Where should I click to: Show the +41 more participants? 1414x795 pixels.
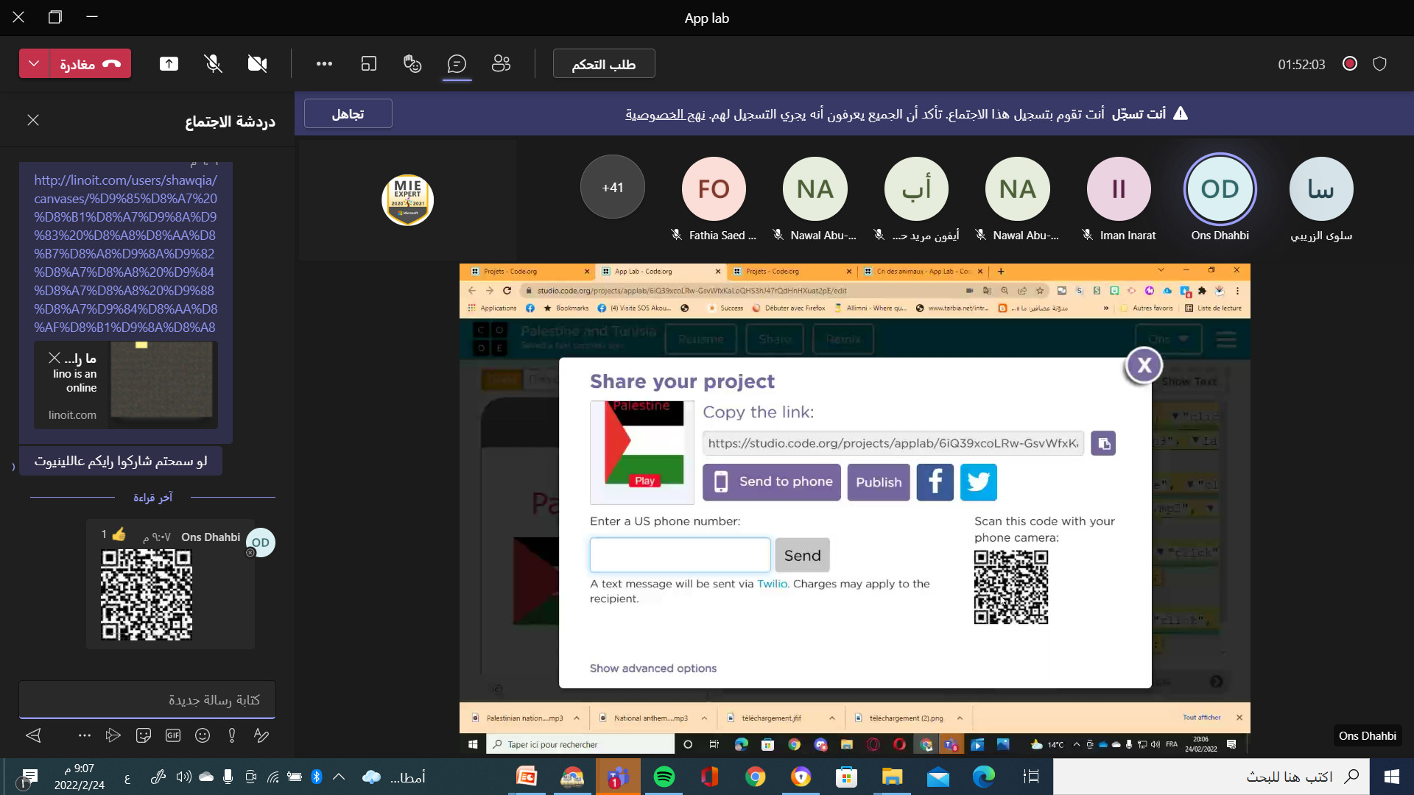613,187
